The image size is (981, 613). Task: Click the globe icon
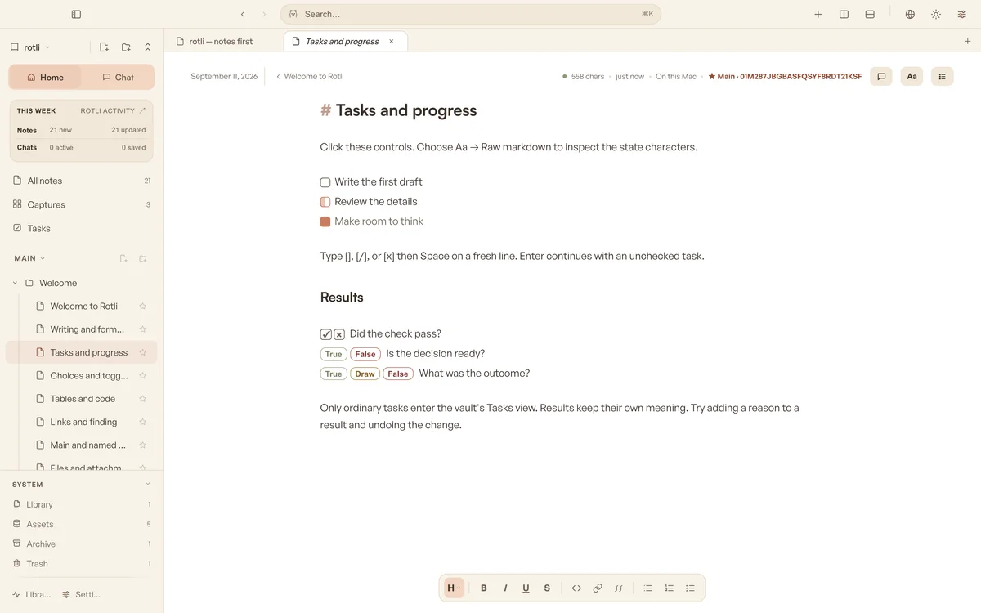point(910,14)
